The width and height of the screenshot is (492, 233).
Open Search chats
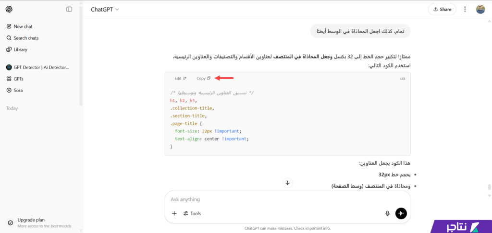tap(23, 38)
